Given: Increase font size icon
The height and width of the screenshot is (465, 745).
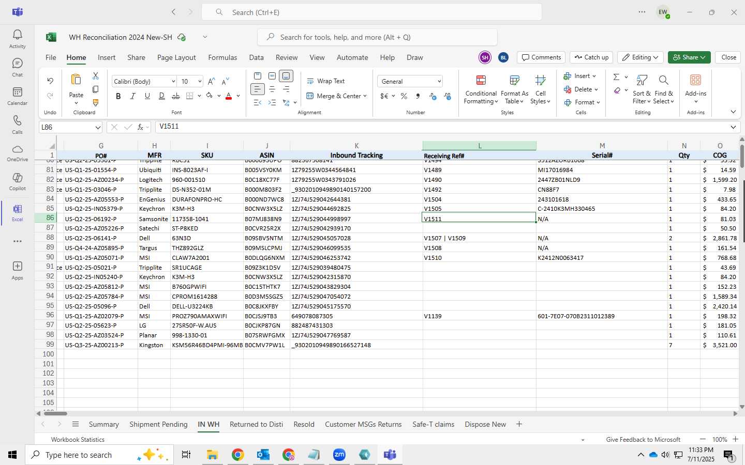Looking at the screenshot, I should pos(211,82).
